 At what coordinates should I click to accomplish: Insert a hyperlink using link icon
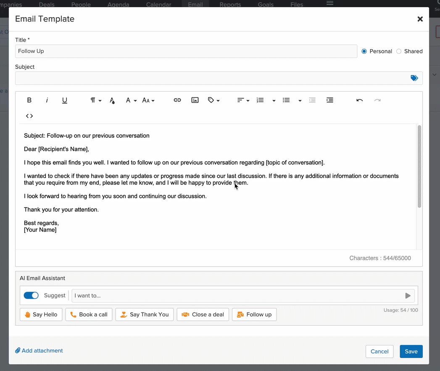pos(177,100)
